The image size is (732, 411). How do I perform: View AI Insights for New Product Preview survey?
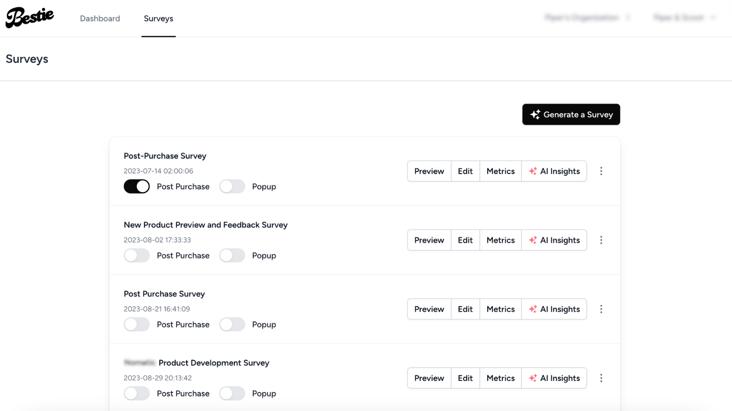(x=554, y=240)
